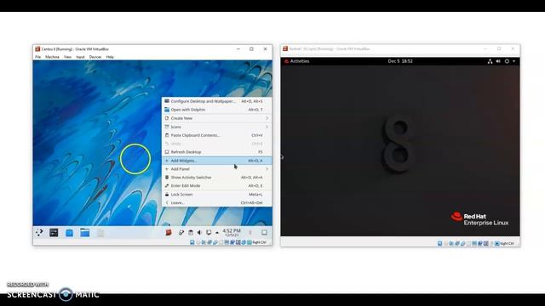
Task: Open the Help menu in the CentOS window
Action: 110,57
